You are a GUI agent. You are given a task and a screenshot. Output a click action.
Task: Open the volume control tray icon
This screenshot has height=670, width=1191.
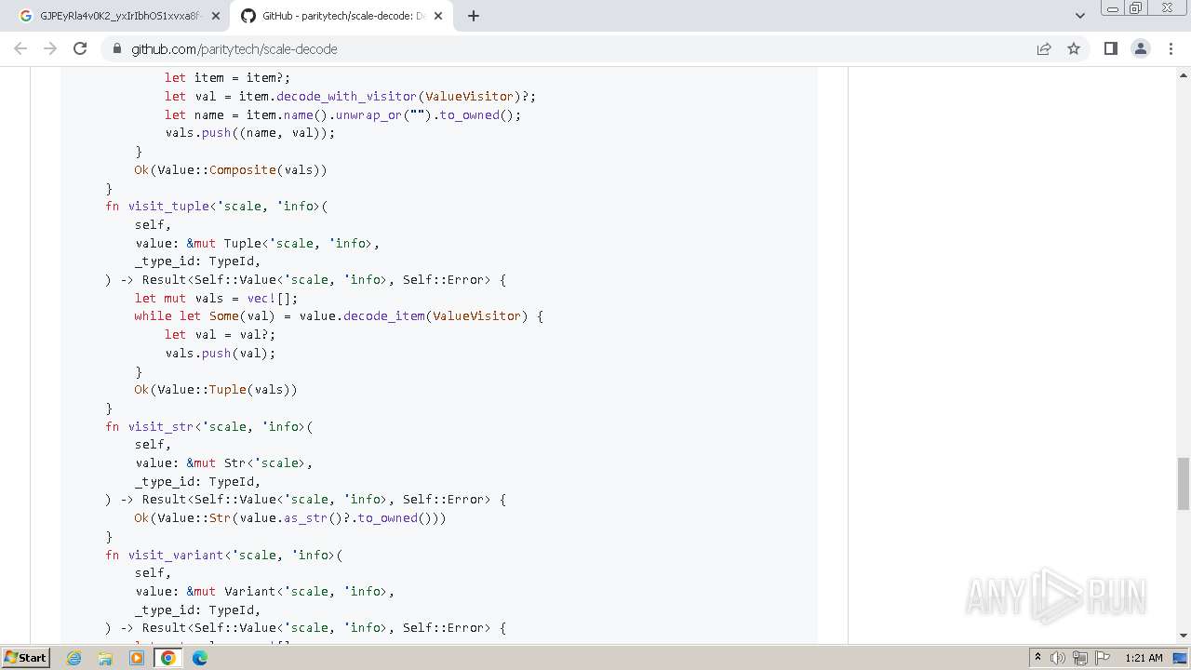coord(1058,658)
